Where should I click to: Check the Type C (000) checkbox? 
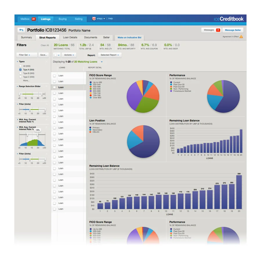pyautogui.click(x=20, y=77)
